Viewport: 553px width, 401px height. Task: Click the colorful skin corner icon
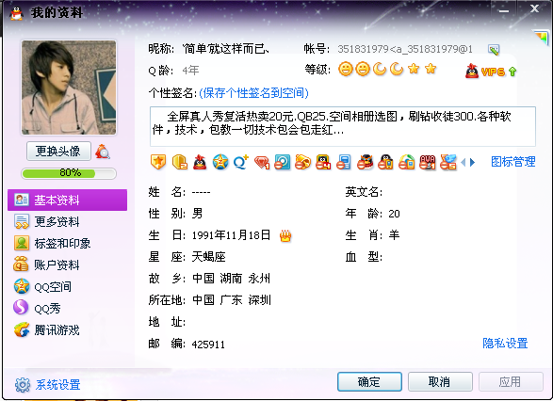(x=541, y=38)
